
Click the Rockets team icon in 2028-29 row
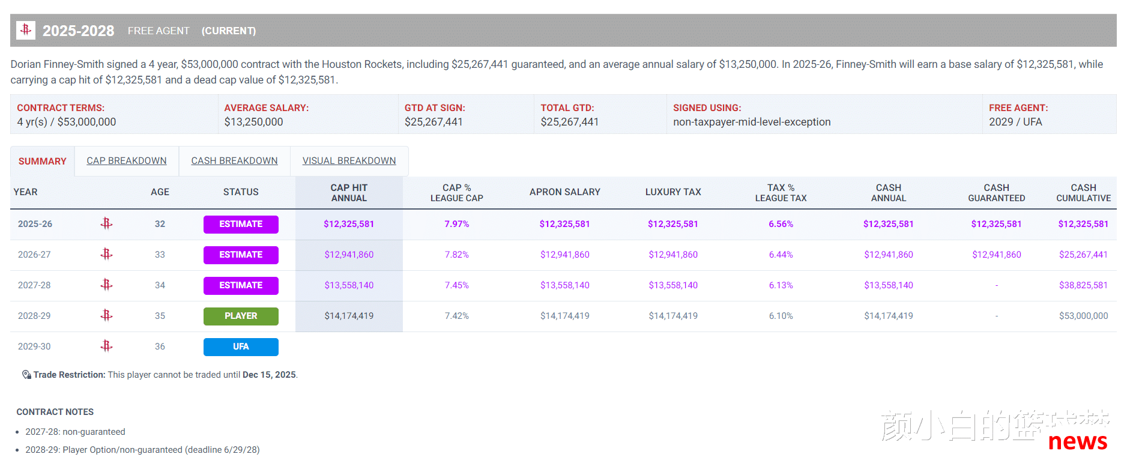(106, 316)
